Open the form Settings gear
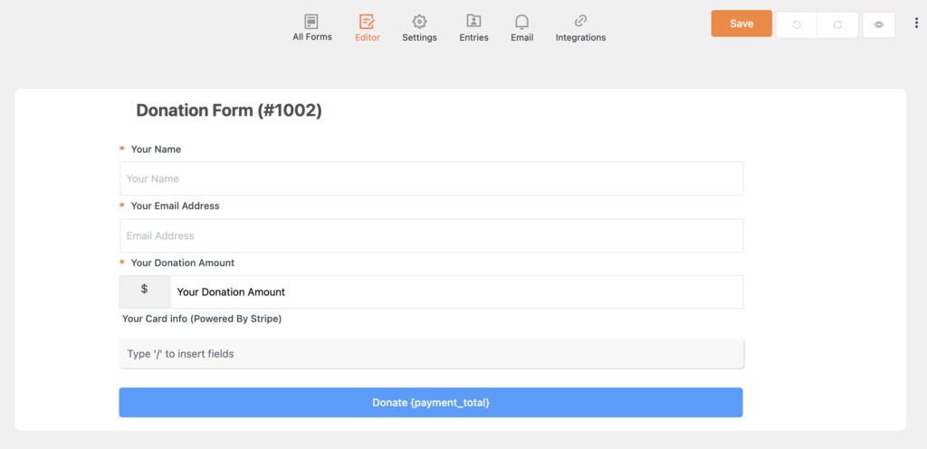927x449 pixels. (419, 28)
